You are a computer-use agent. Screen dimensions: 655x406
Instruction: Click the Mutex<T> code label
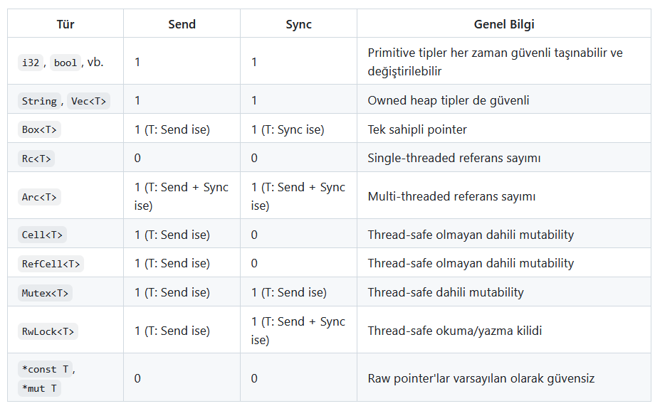coord(45,293)
